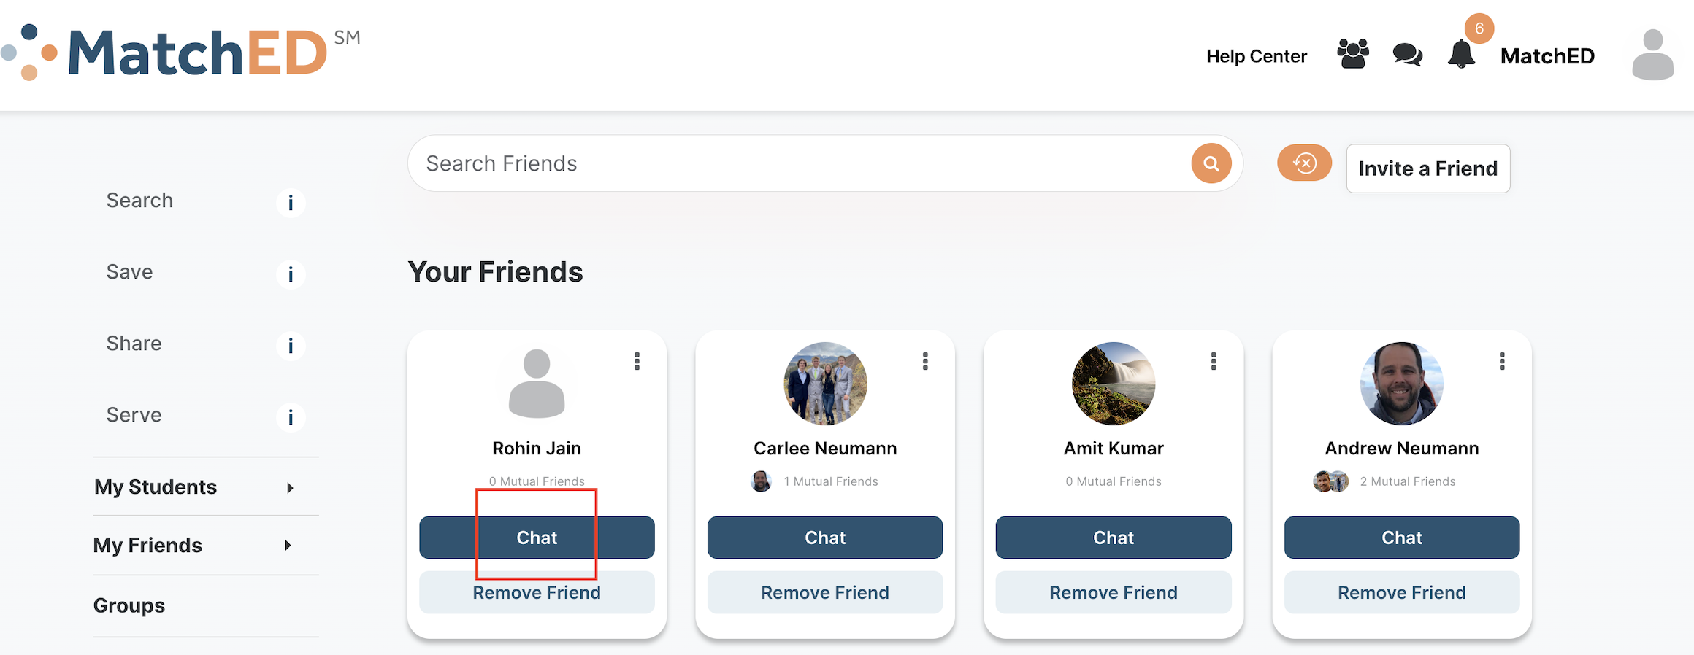Select the Share sidebar item
The height and width of the screenshot is (655, 1694).
tap(134, 344)
